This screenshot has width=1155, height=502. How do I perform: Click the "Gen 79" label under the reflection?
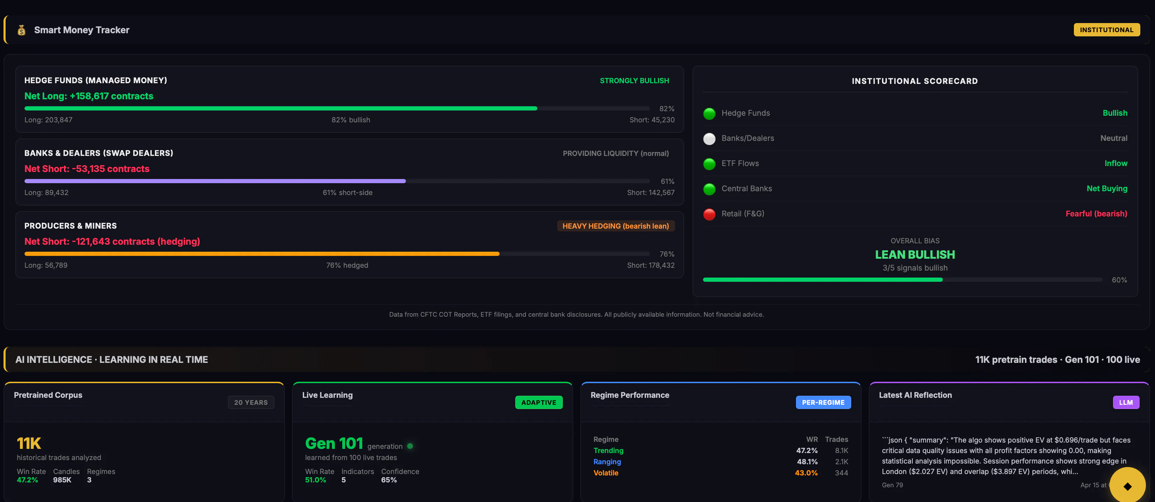[892, 485]
